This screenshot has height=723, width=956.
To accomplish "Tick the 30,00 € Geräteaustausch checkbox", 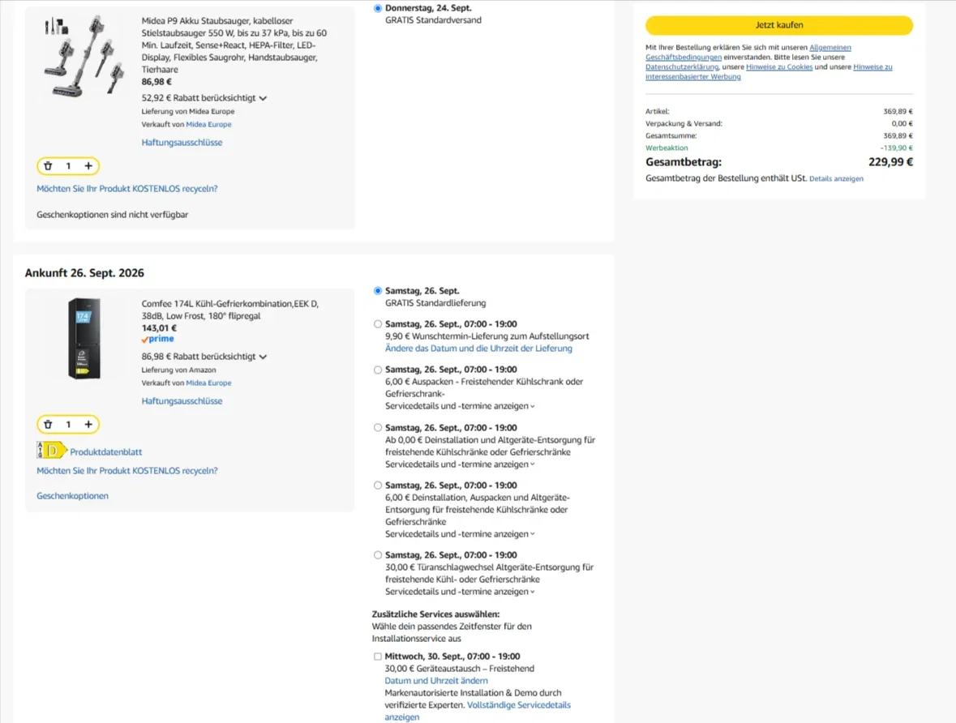I will [x=378, y=657].
